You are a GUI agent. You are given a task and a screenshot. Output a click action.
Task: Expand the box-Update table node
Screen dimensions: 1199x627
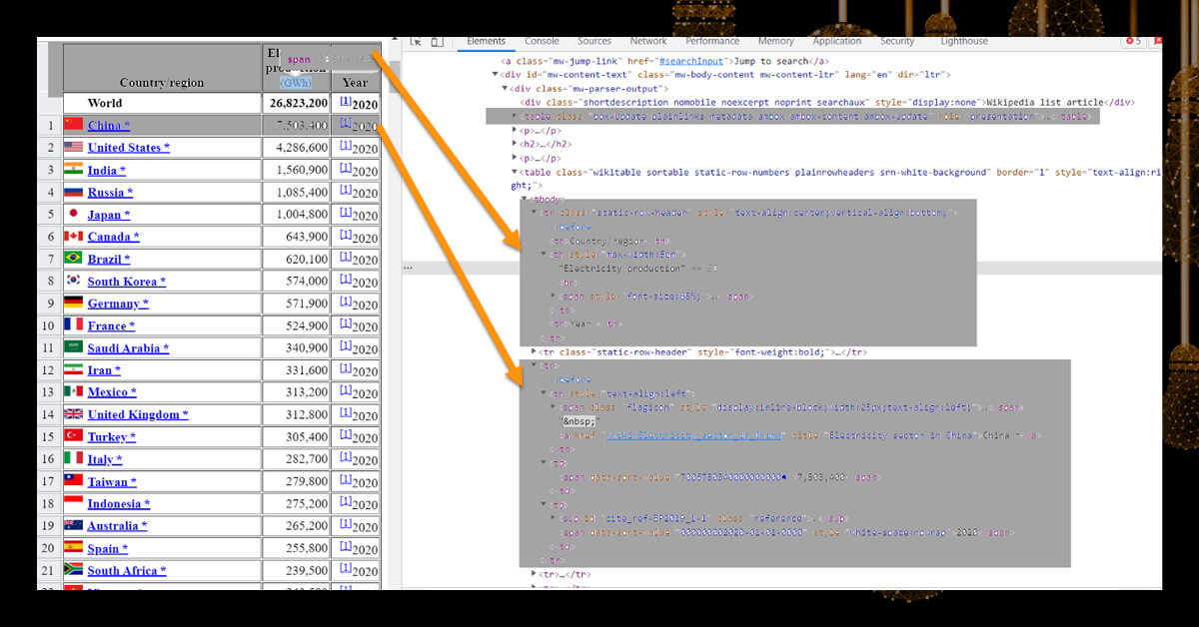tap(516, 117)
